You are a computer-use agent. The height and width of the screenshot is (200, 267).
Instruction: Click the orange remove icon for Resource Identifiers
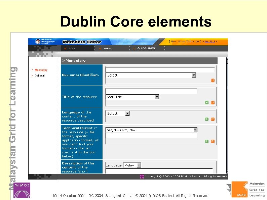(213, 81)
